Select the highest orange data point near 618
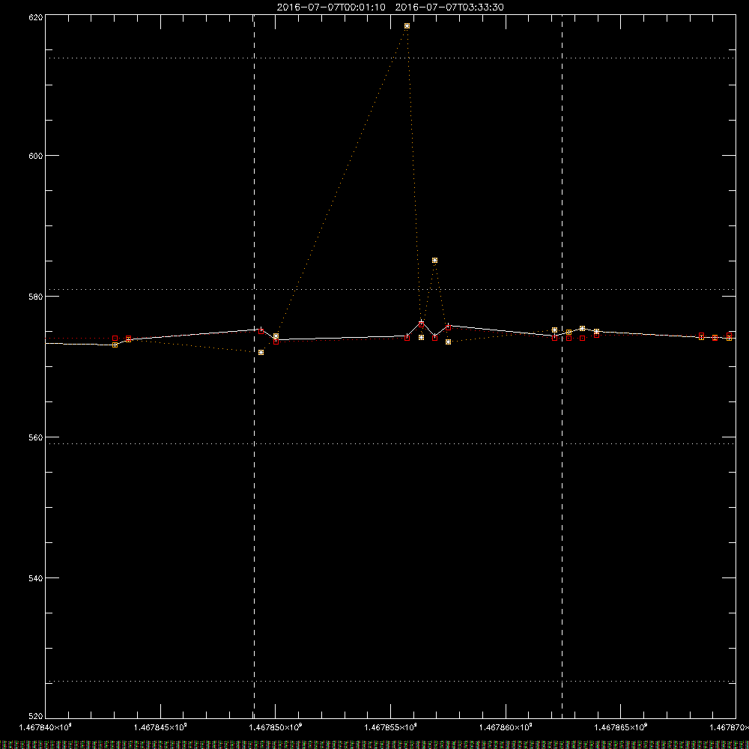749x749 pixels. 407,25
